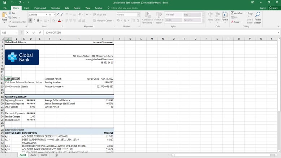The height and width of the screenshot is (158, 281).
Task: Click the Share button
Action: pos(273,8)
